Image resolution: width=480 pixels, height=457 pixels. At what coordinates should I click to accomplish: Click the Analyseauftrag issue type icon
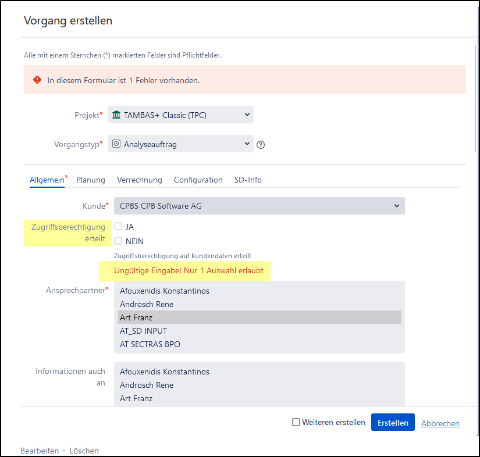(x=116, y=144)
